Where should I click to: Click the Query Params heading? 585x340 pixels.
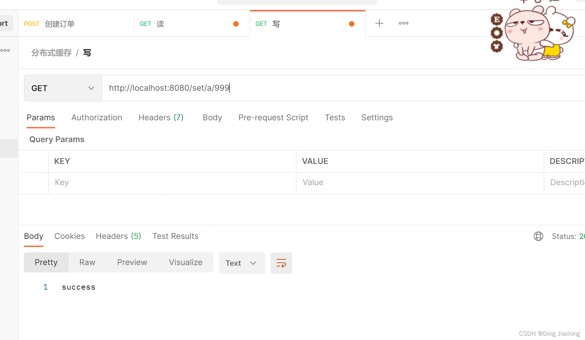pyautogui.click(x=57, y=139)
